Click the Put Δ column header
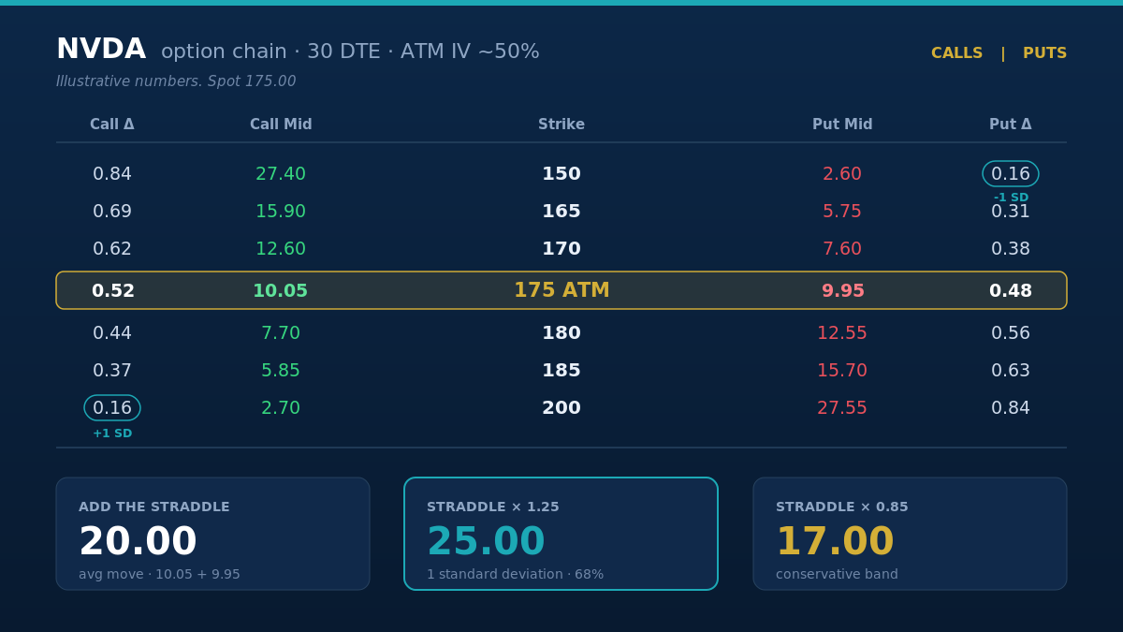 pyautogui.click(x=1011, y=125)
